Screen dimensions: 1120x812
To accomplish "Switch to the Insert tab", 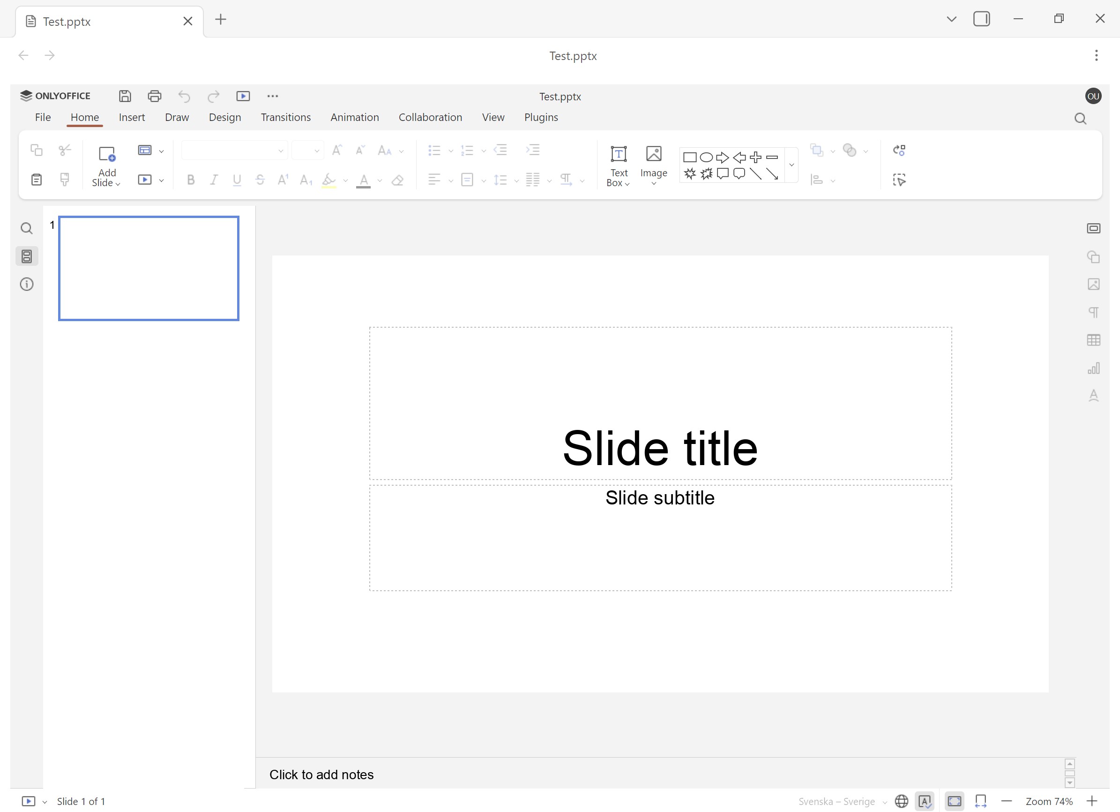I will click(x=131, y=117).
